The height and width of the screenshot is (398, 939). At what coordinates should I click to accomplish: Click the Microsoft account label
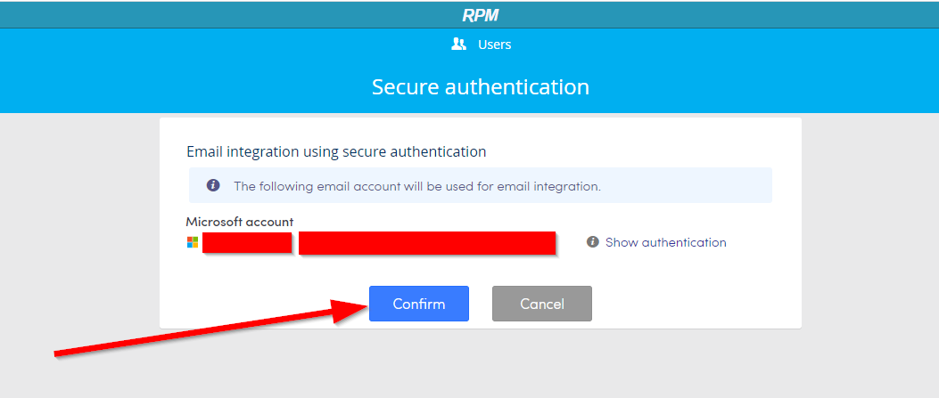point(240,223)
